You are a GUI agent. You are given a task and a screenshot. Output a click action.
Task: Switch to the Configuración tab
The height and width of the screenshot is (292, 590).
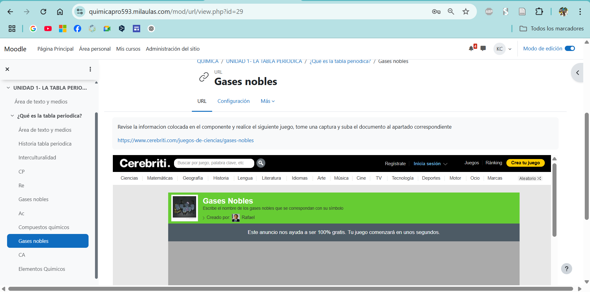(x=233, y=101)
